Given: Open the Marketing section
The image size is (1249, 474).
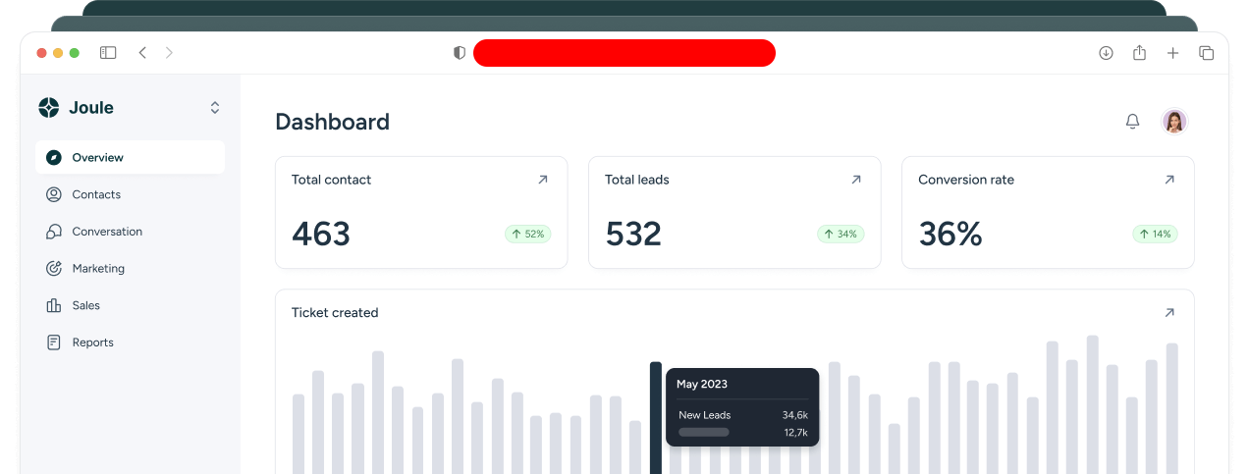Looking at the screenshot, I should [x=98, y=269].
